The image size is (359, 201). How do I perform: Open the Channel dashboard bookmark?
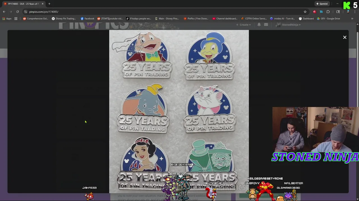(x=225, y=19)
